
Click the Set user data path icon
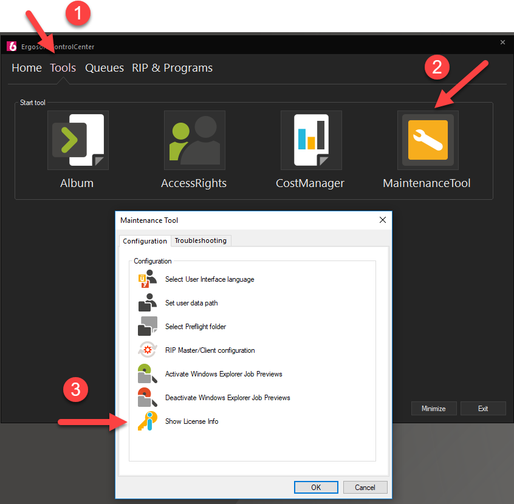[147, 302]
